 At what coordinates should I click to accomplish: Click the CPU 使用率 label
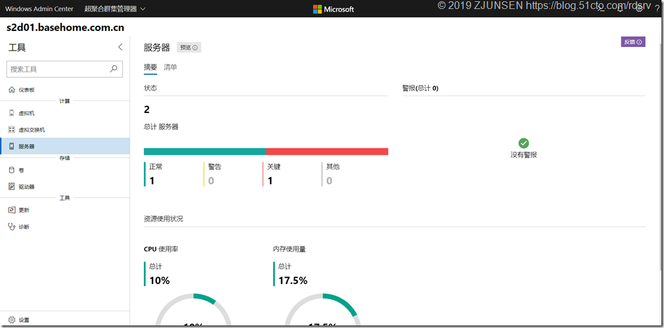[161, 249]
